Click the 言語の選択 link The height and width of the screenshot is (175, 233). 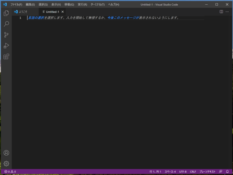coord(36,18)
